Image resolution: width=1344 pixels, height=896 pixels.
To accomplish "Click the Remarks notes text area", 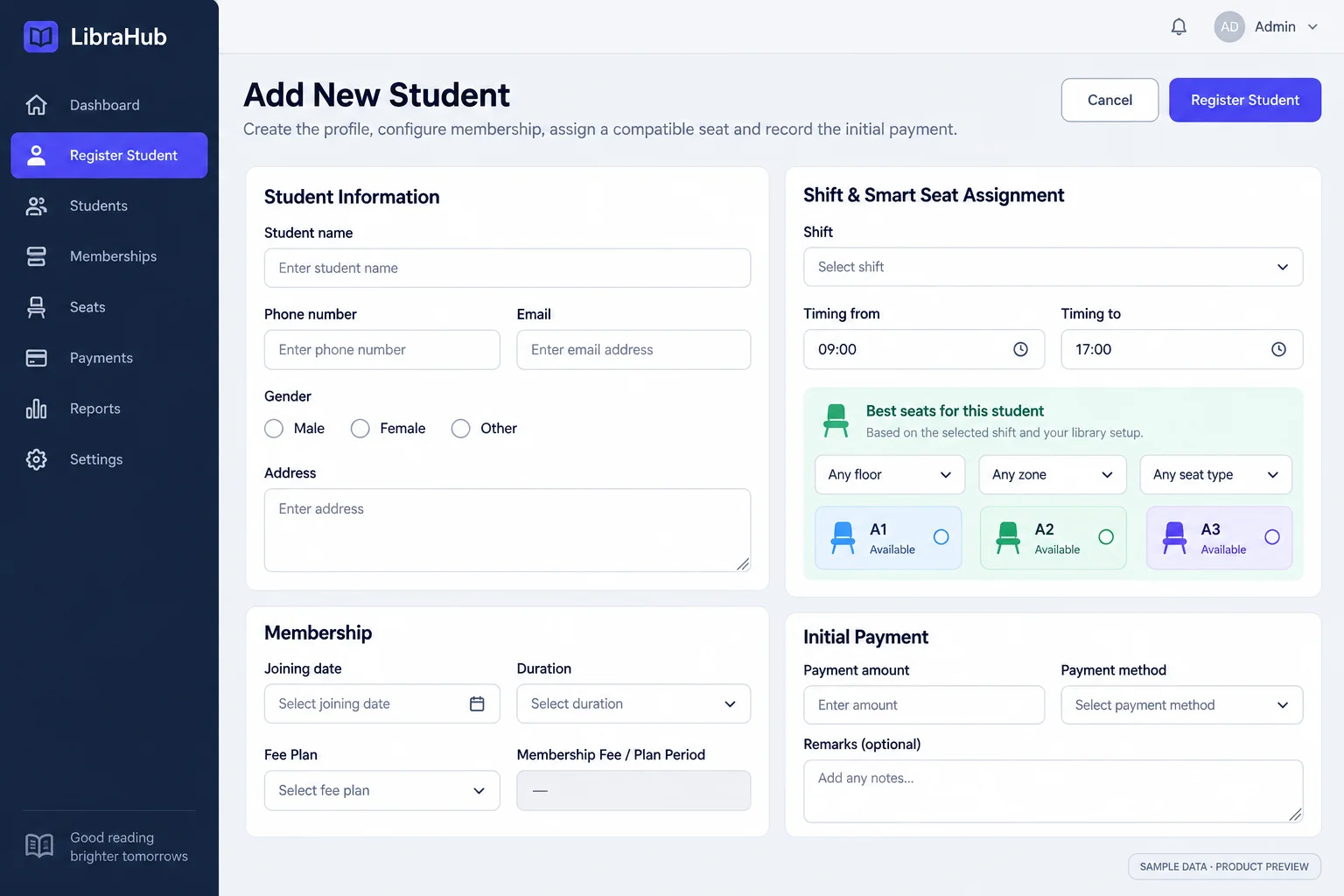I will [x=1053, y=791].
